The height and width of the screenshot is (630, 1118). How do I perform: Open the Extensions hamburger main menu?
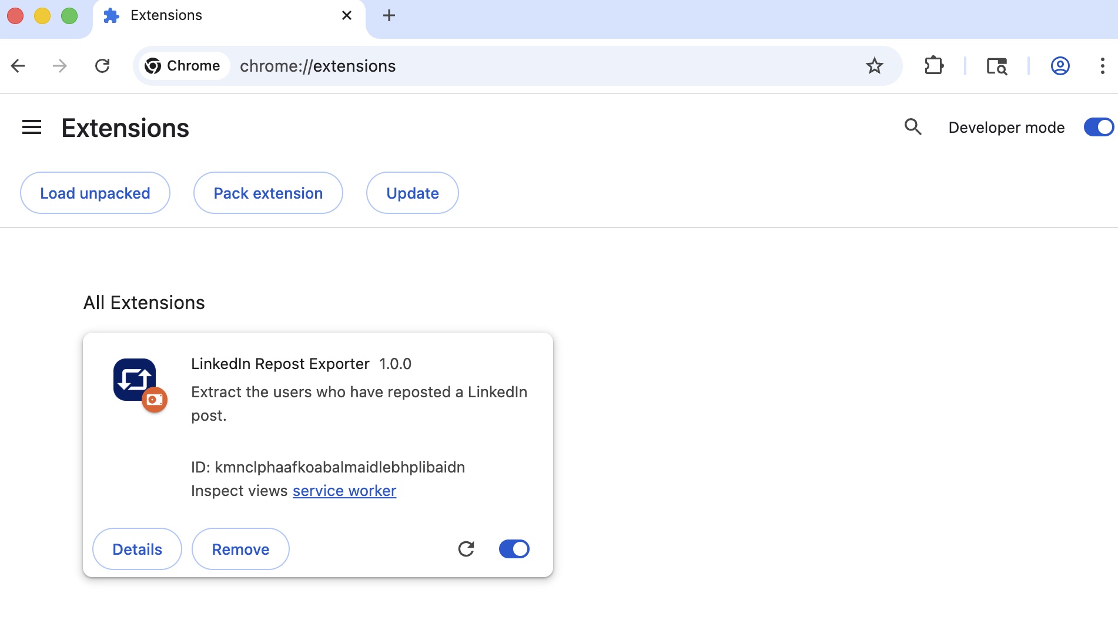pos(32,128)
